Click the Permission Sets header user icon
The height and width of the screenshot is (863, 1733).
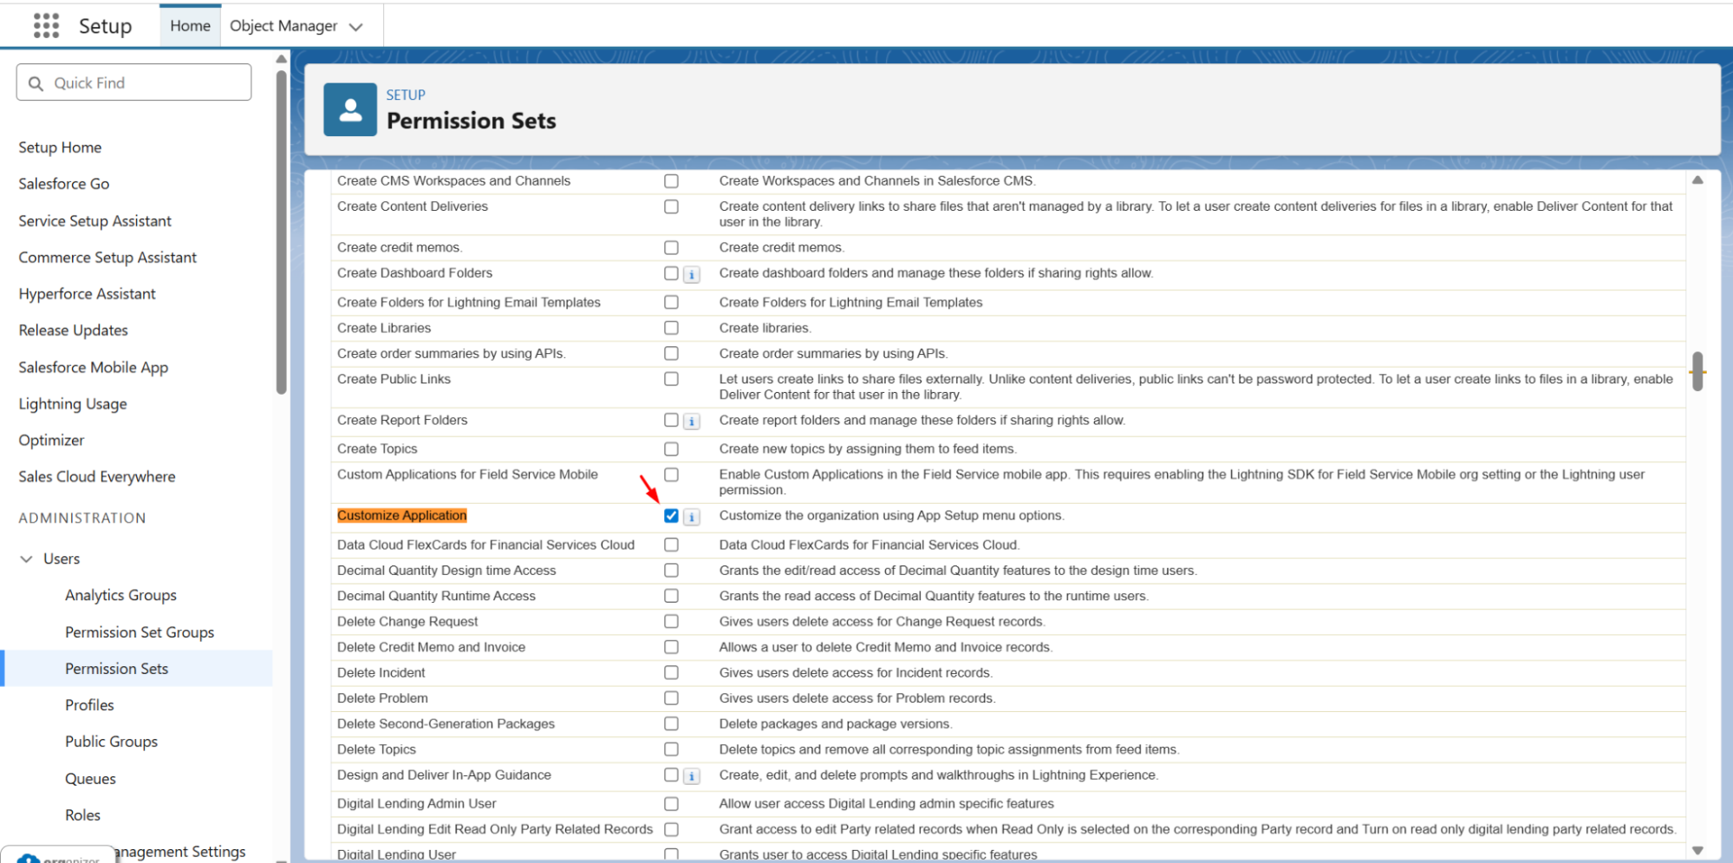tap(350, 110)
